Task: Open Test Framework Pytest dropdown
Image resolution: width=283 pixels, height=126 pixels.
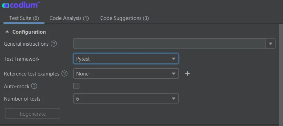Action: tap(126, 59)
